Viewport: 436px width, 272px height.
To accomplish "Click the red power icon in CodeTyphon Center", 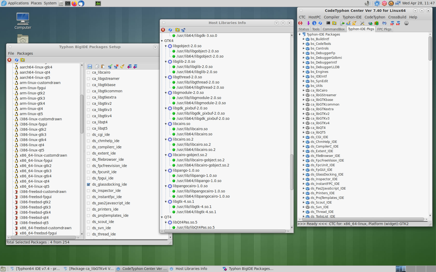I will [300, 23].
